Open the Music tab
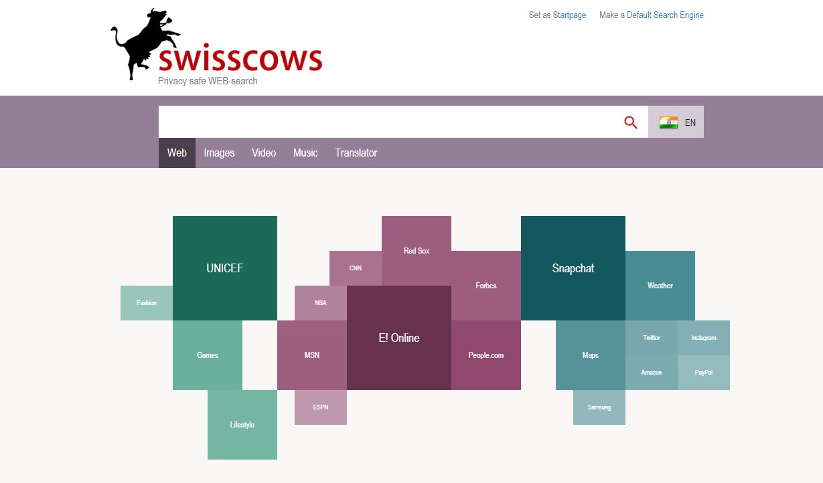Screen dimensions: 823x483 click(x=305, y=153)
